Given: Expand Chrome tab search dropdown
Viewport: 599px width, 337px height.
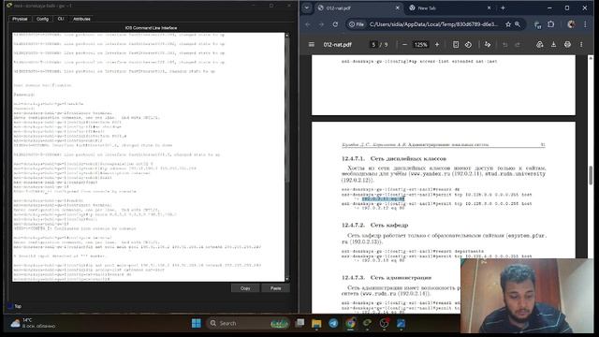Looking at the screenshot, I should pyautogui.click(x=307, y=7).
